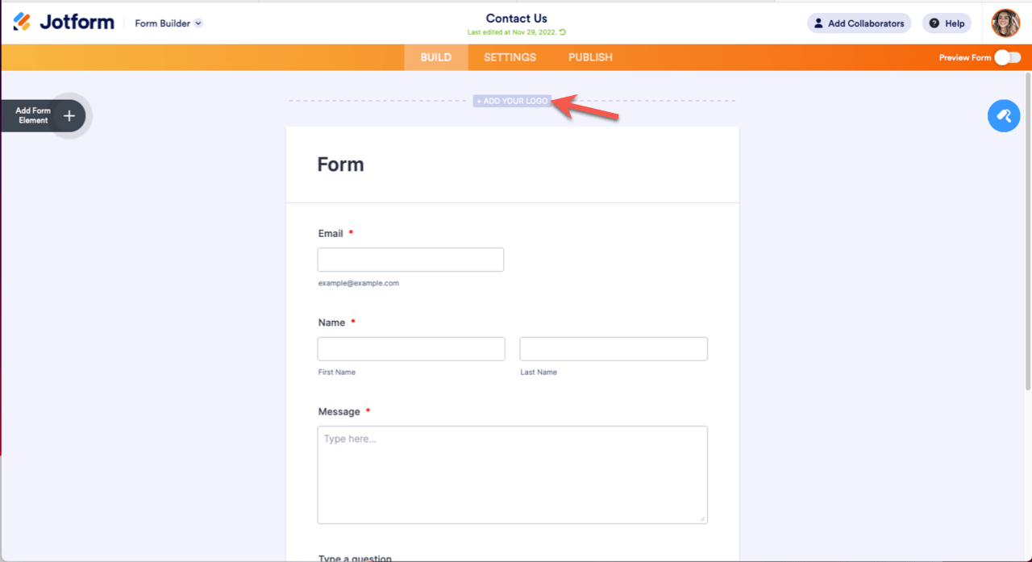Click into the Email input field
This screenshot has width=1032, height=562.
pos(410,260)
